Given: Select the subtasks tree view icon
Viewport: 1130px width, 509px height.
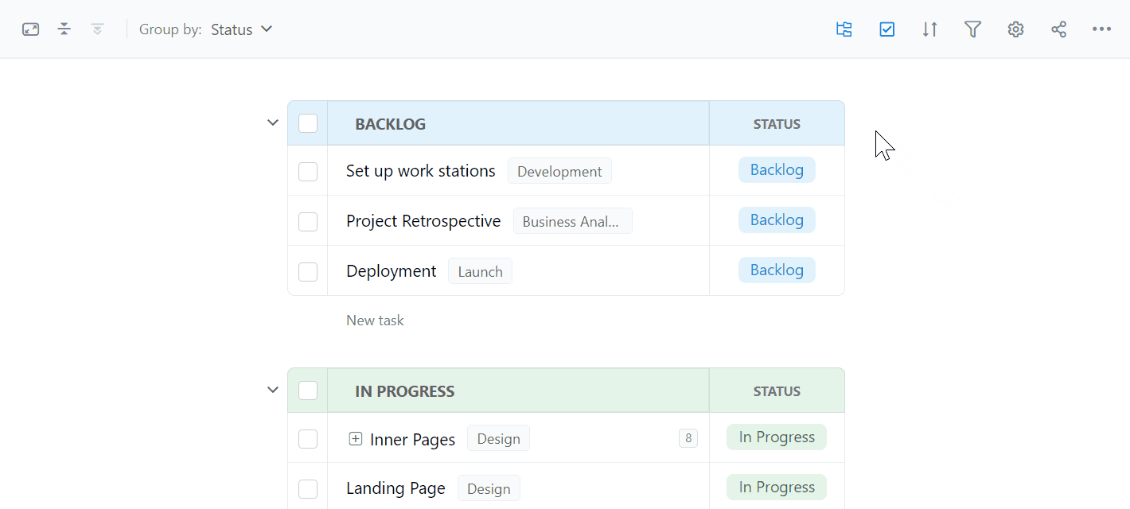Looking at the screenshot, I should click(844, 29).
